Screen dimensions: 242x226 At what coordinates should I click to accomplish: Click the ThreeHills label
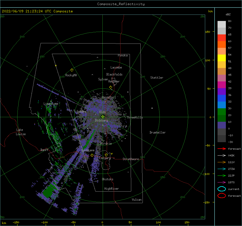[x=135, y=117]
